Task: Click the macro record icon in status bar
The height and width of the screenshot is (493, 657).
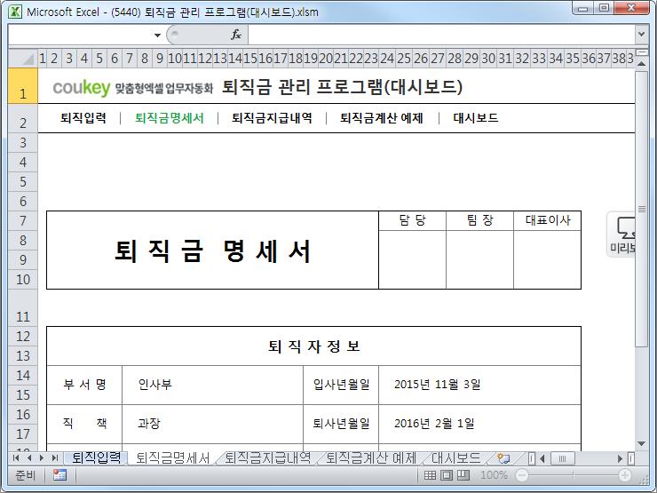Action: [x=59, y=475]
